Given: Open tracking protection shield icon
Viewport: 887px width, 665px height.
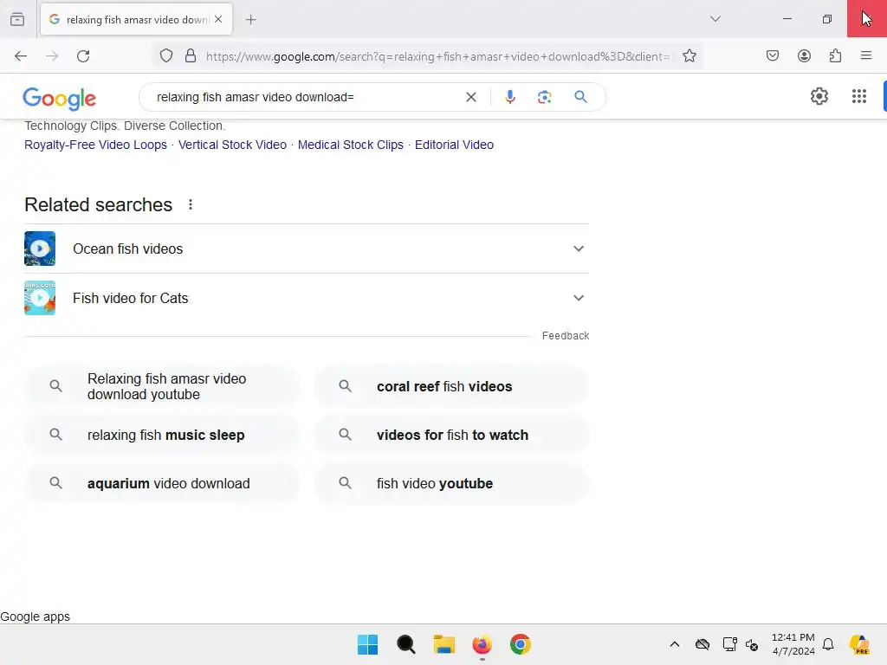Looking at the screenshot, I should tap(165, 56).
